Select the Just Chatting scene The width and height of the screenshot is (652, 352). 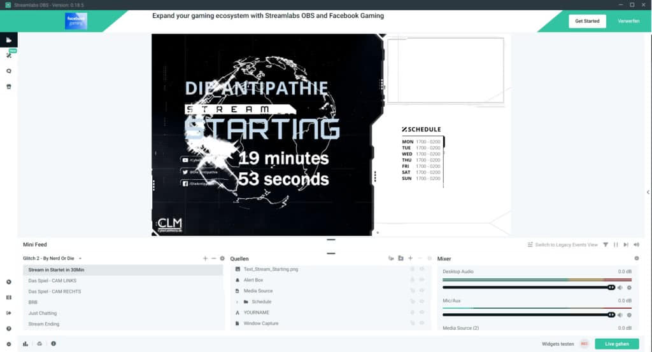pyautogui.click(x=43, y=313)
